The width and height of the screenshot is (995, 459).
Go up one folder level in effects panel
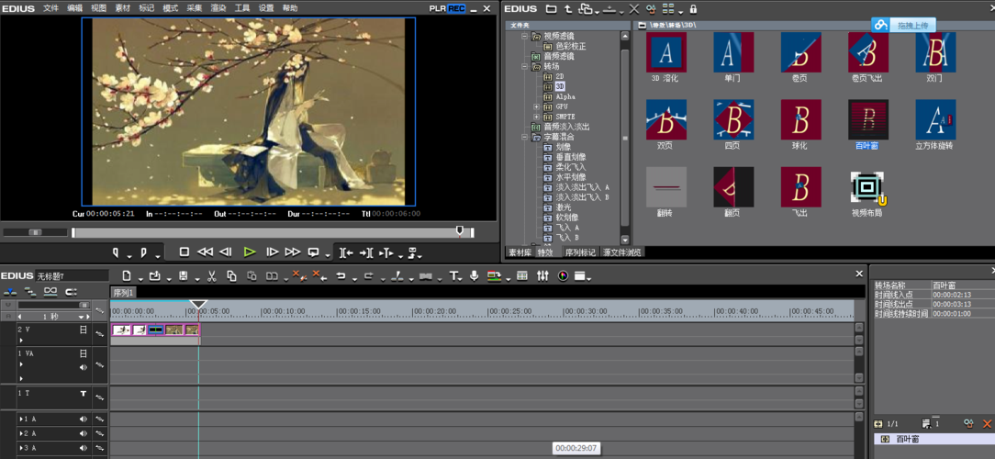click(x=568, y=9)
